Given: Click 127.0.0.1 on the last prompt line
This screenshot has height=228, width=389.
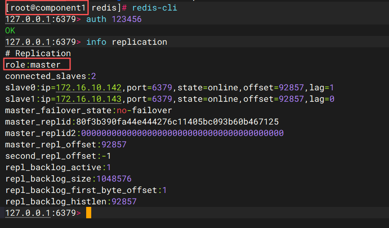Looking at the screenshot, I should coord(28,213).
